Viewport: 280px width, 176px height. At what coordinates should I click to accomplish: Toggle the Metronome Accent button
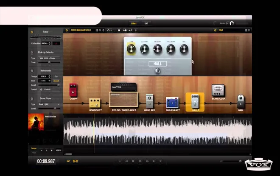tap(56, 81)
